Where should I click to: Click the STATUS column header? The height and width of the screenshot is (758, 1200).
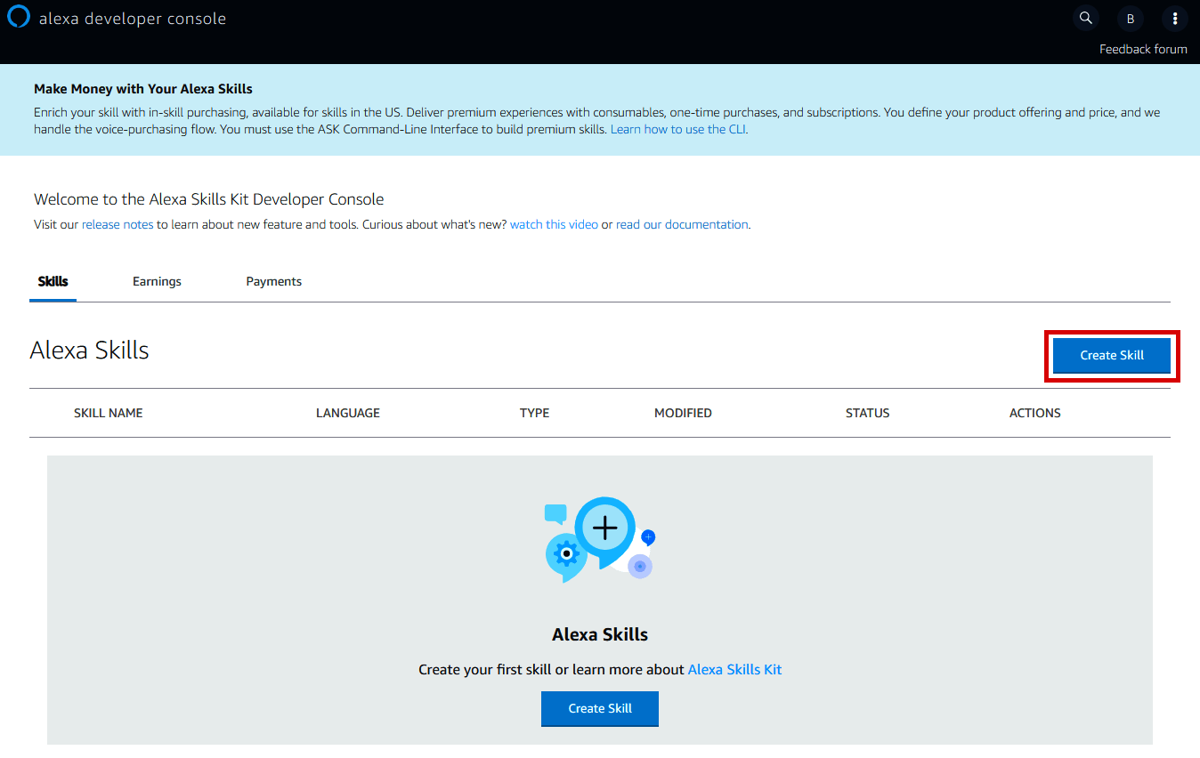click(867, 413)
